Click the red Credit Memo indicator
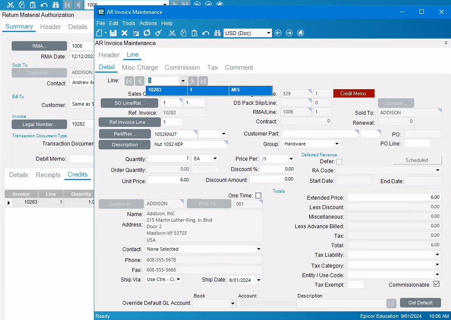This screenshot has width=451, height=320. tap(353, 94)
